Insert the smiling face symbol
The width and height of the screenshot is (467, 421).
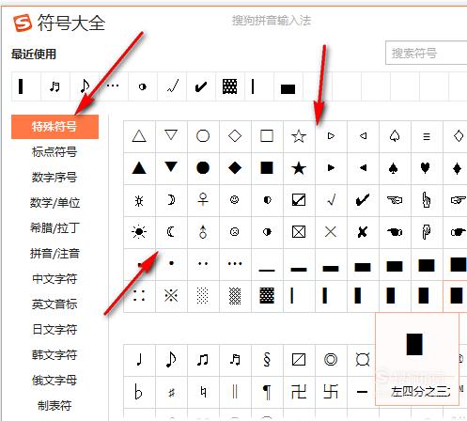click(235, 200)
